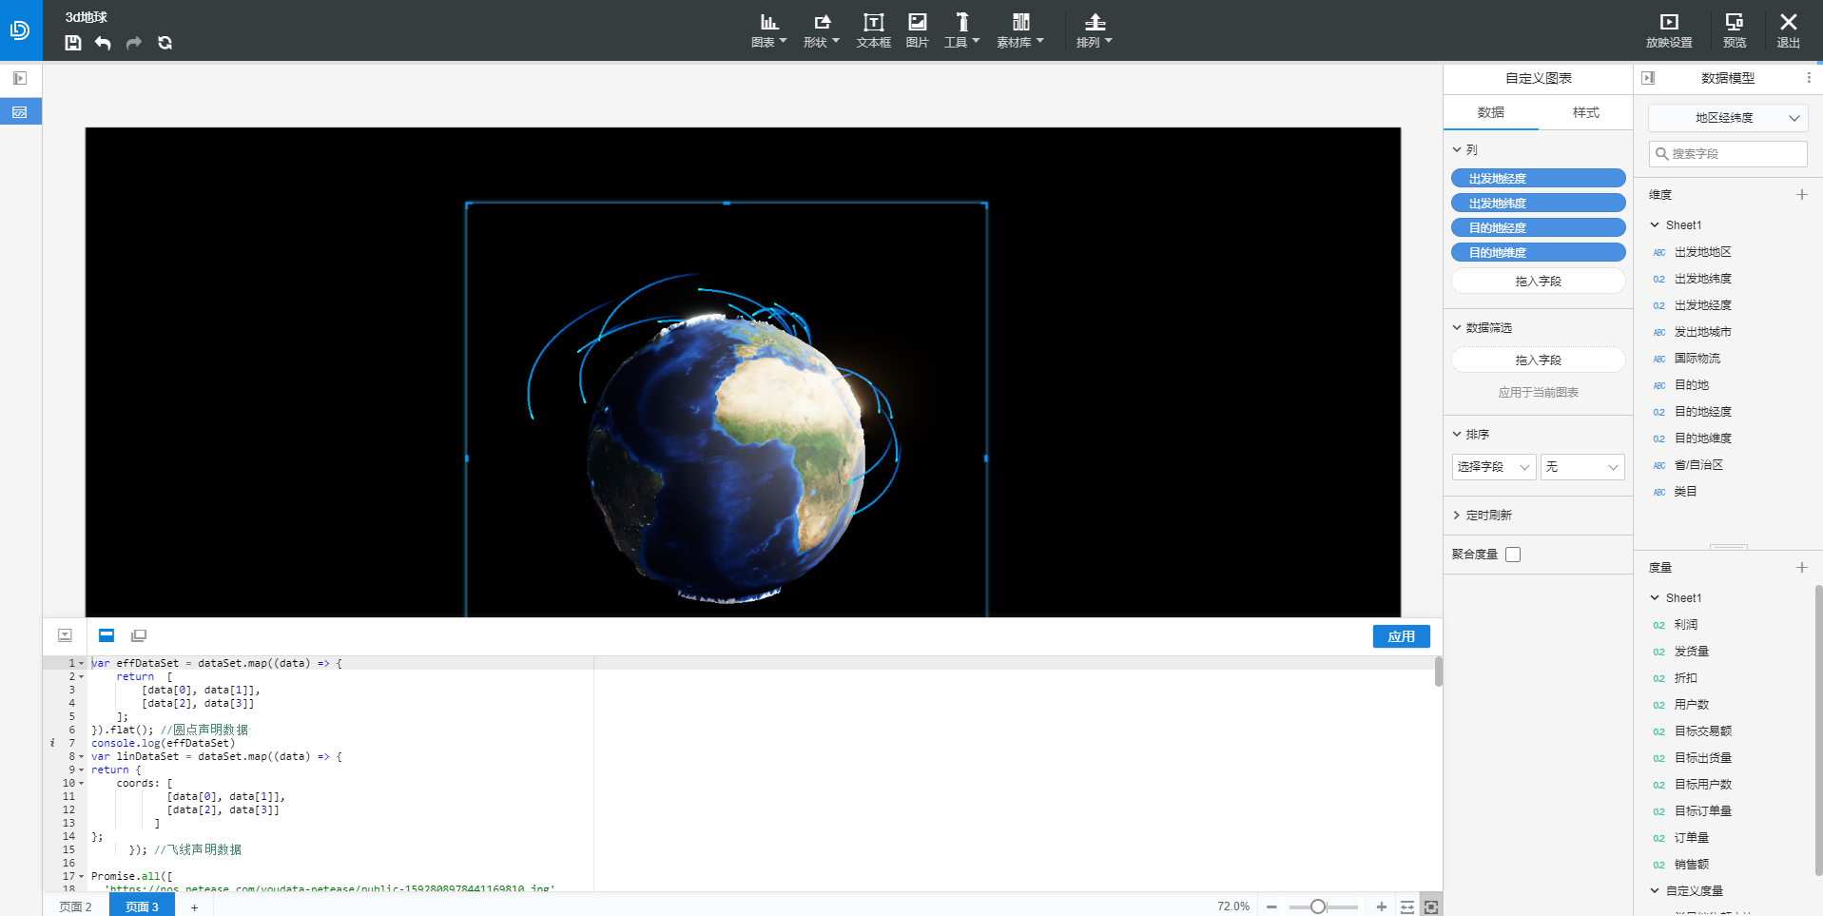This screenshot has height=916, width=1823.
Task: Add a new dimension with 维度 plus icon
Action: 1801,195
